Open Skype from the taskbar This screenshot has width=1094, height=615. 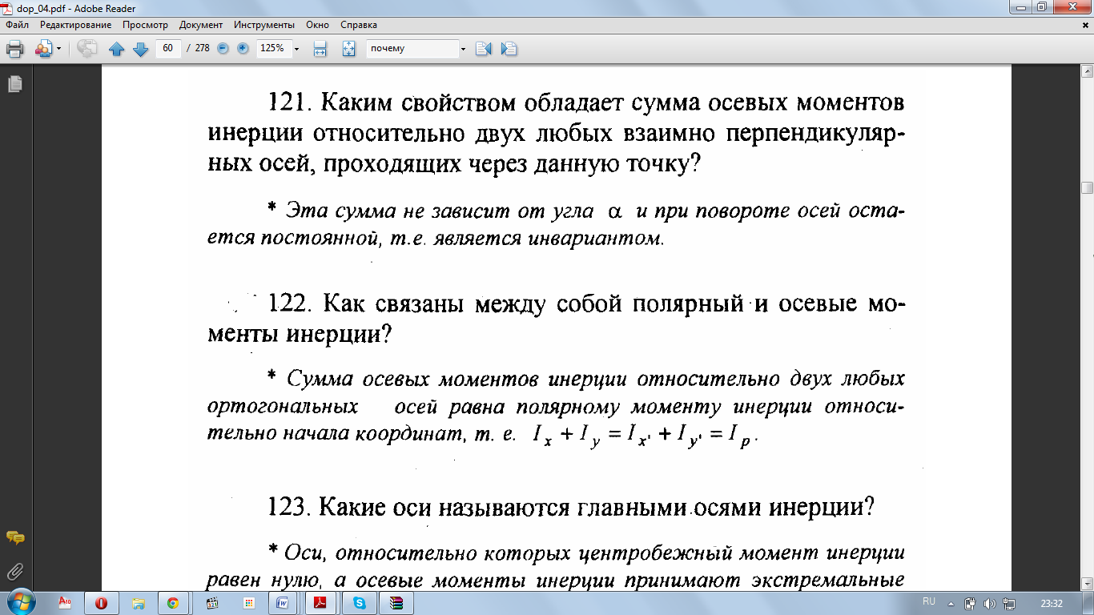pyautogui.click(x=359, y=603)
